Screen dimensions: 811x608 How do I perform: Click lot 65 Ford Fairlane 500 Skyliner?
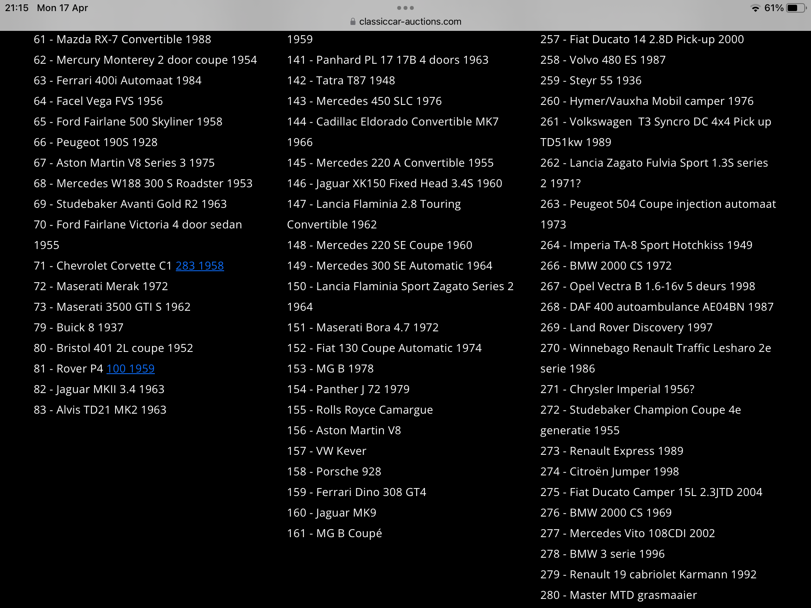pos(128,122)
